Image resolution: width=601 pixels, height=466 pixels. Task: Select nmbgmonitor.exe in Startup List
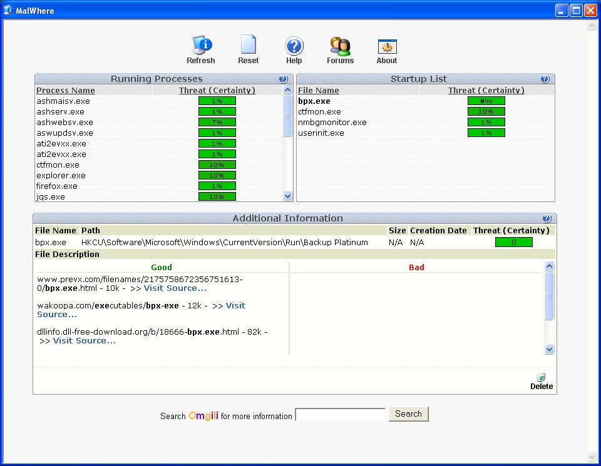(332, 123)
